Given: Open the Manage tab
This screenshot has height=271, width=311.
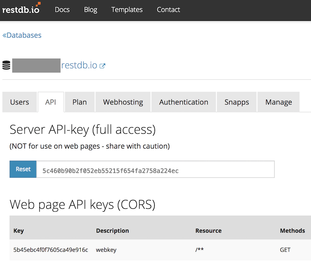Looking at the screenshot, I should pyautogui.click(x=279, y=102).
